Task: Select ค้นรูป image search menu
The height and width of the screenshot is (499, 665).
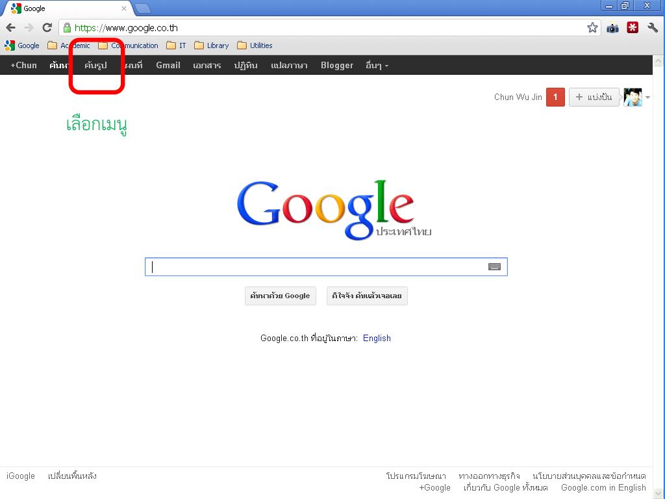Action: coord(95,66)
